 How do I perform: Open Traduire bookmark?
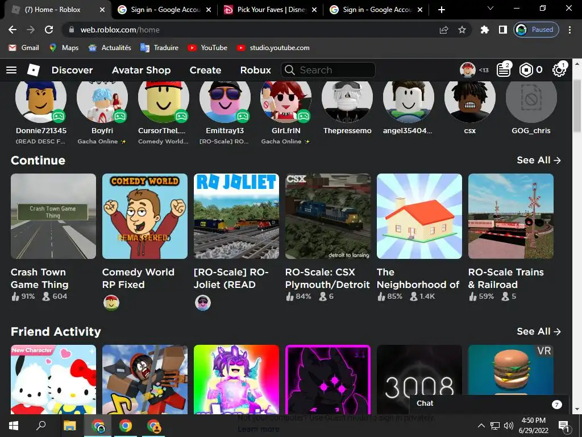pos(159,48)
